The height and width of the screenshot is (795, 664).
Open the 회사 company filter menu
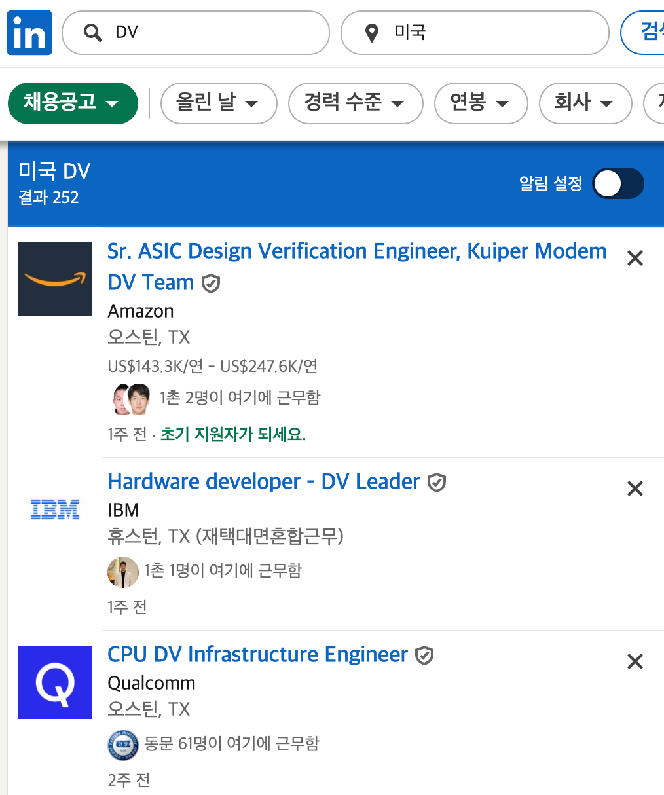585,103
